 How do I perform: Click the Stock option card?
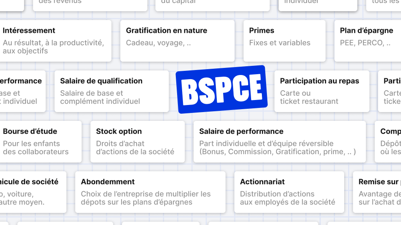tap(137, 142)
